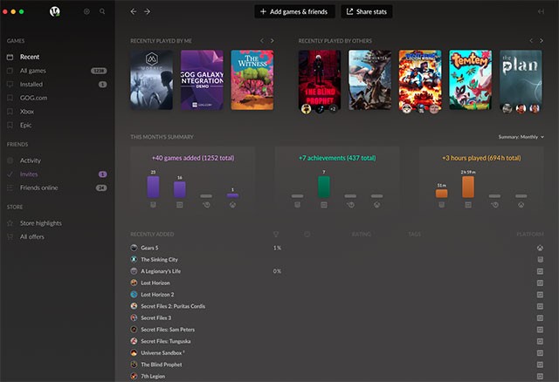Select All games in the sidebar
Viewport: 559px width, 382px height.
click(33, 71)
